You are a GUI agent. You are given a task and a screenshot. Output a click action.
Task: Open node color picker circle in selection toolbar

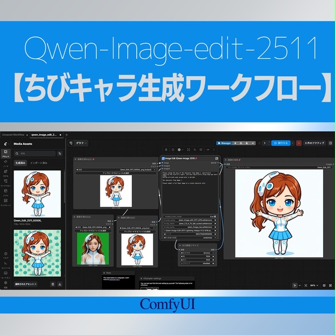[x=179, y=150]
